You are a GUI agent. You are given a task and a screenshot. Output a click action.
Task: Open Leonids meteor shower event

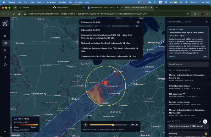click(188, 103)
